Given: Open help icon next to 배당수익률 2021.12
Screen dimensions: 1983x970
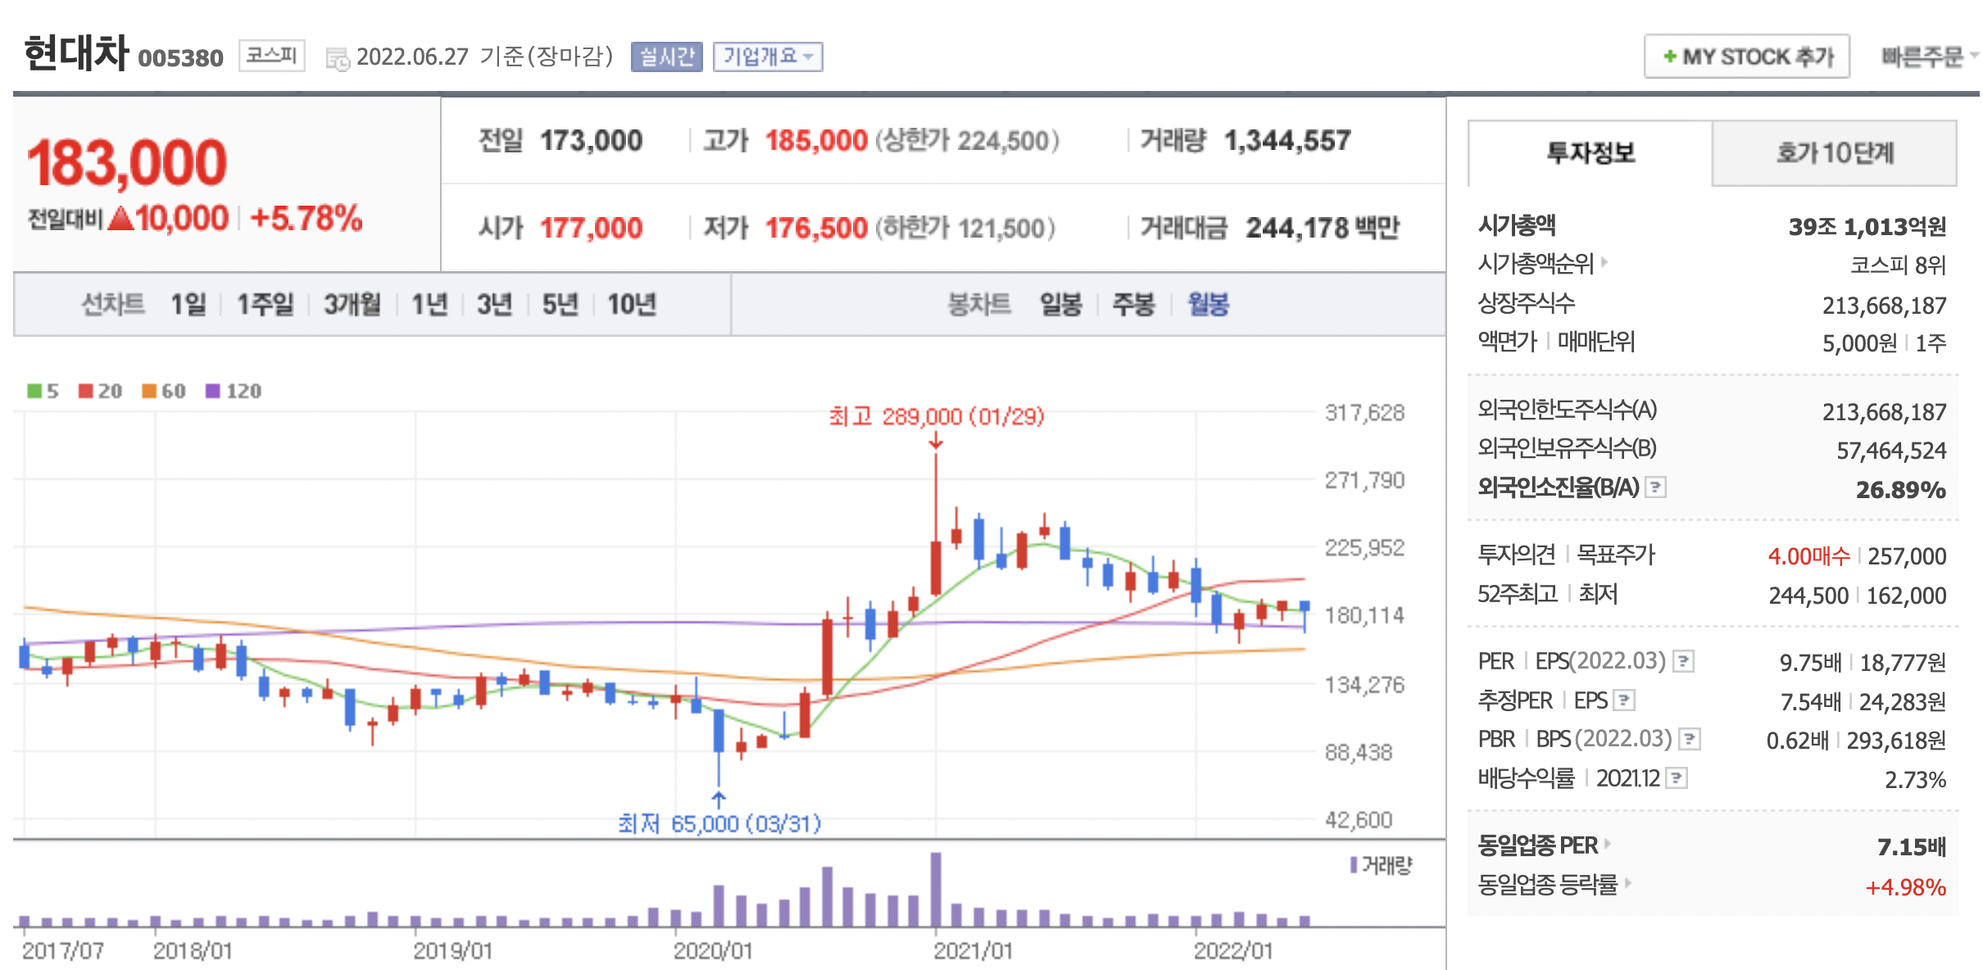Looking at the screenshot, I should pyautogui.click(x=1677, y=777).
